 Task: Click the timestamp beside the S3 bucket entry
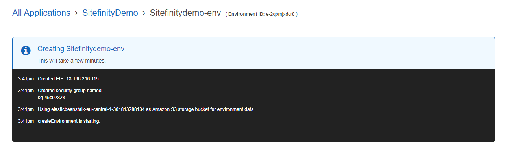[x=26, y=109]
